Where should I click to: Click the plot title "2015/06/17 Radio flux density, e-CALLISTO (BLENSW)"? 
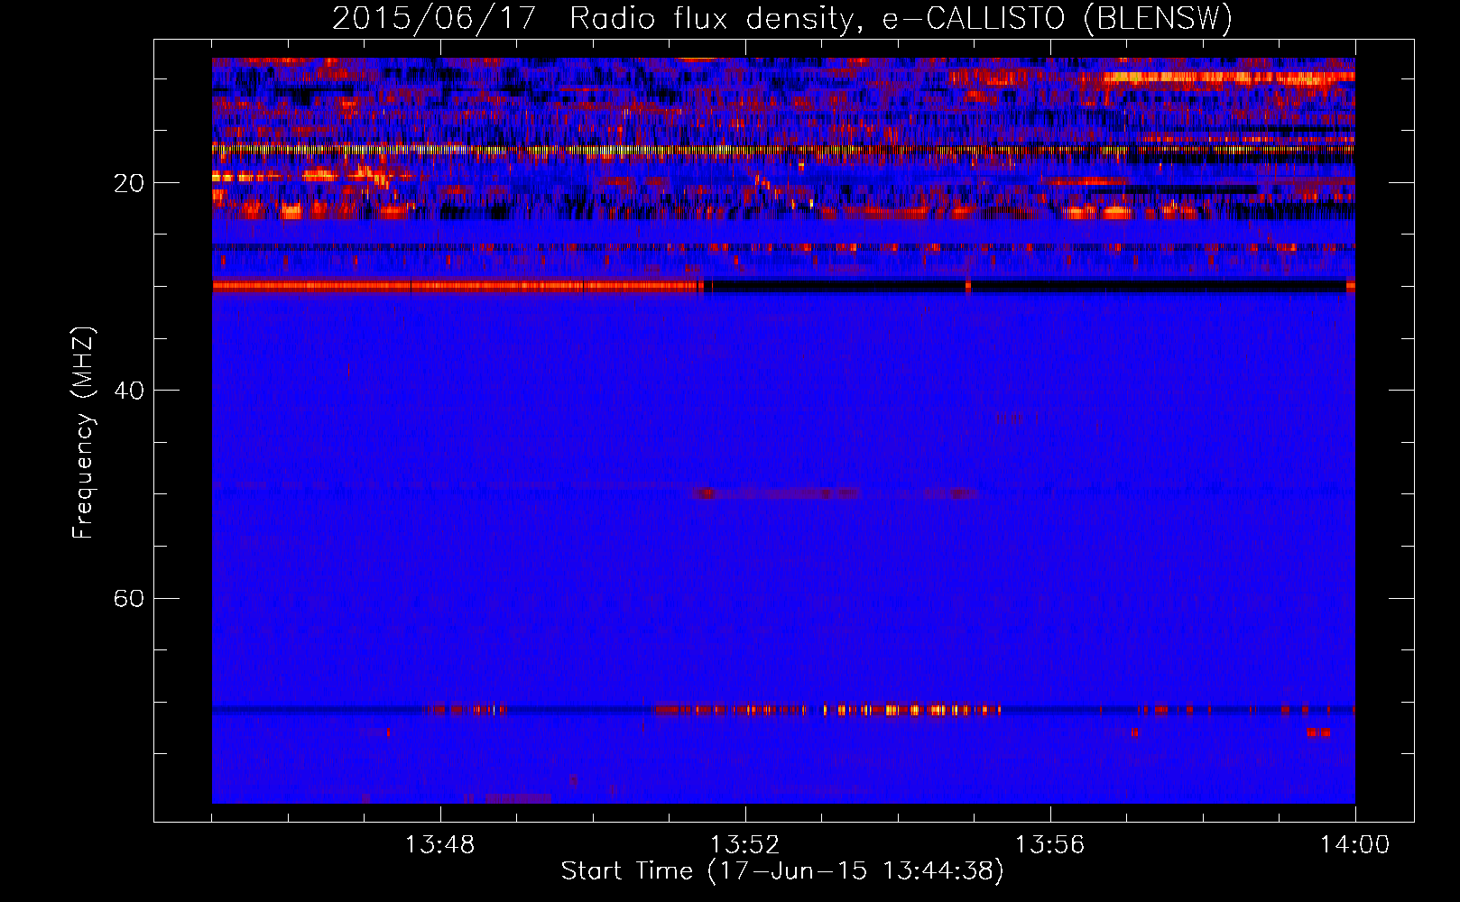tap(782, 18)
